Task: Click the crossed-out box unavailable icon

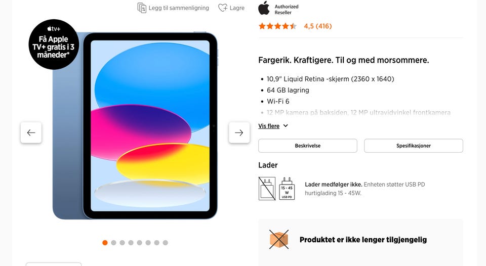Action: tap(278, 239)
